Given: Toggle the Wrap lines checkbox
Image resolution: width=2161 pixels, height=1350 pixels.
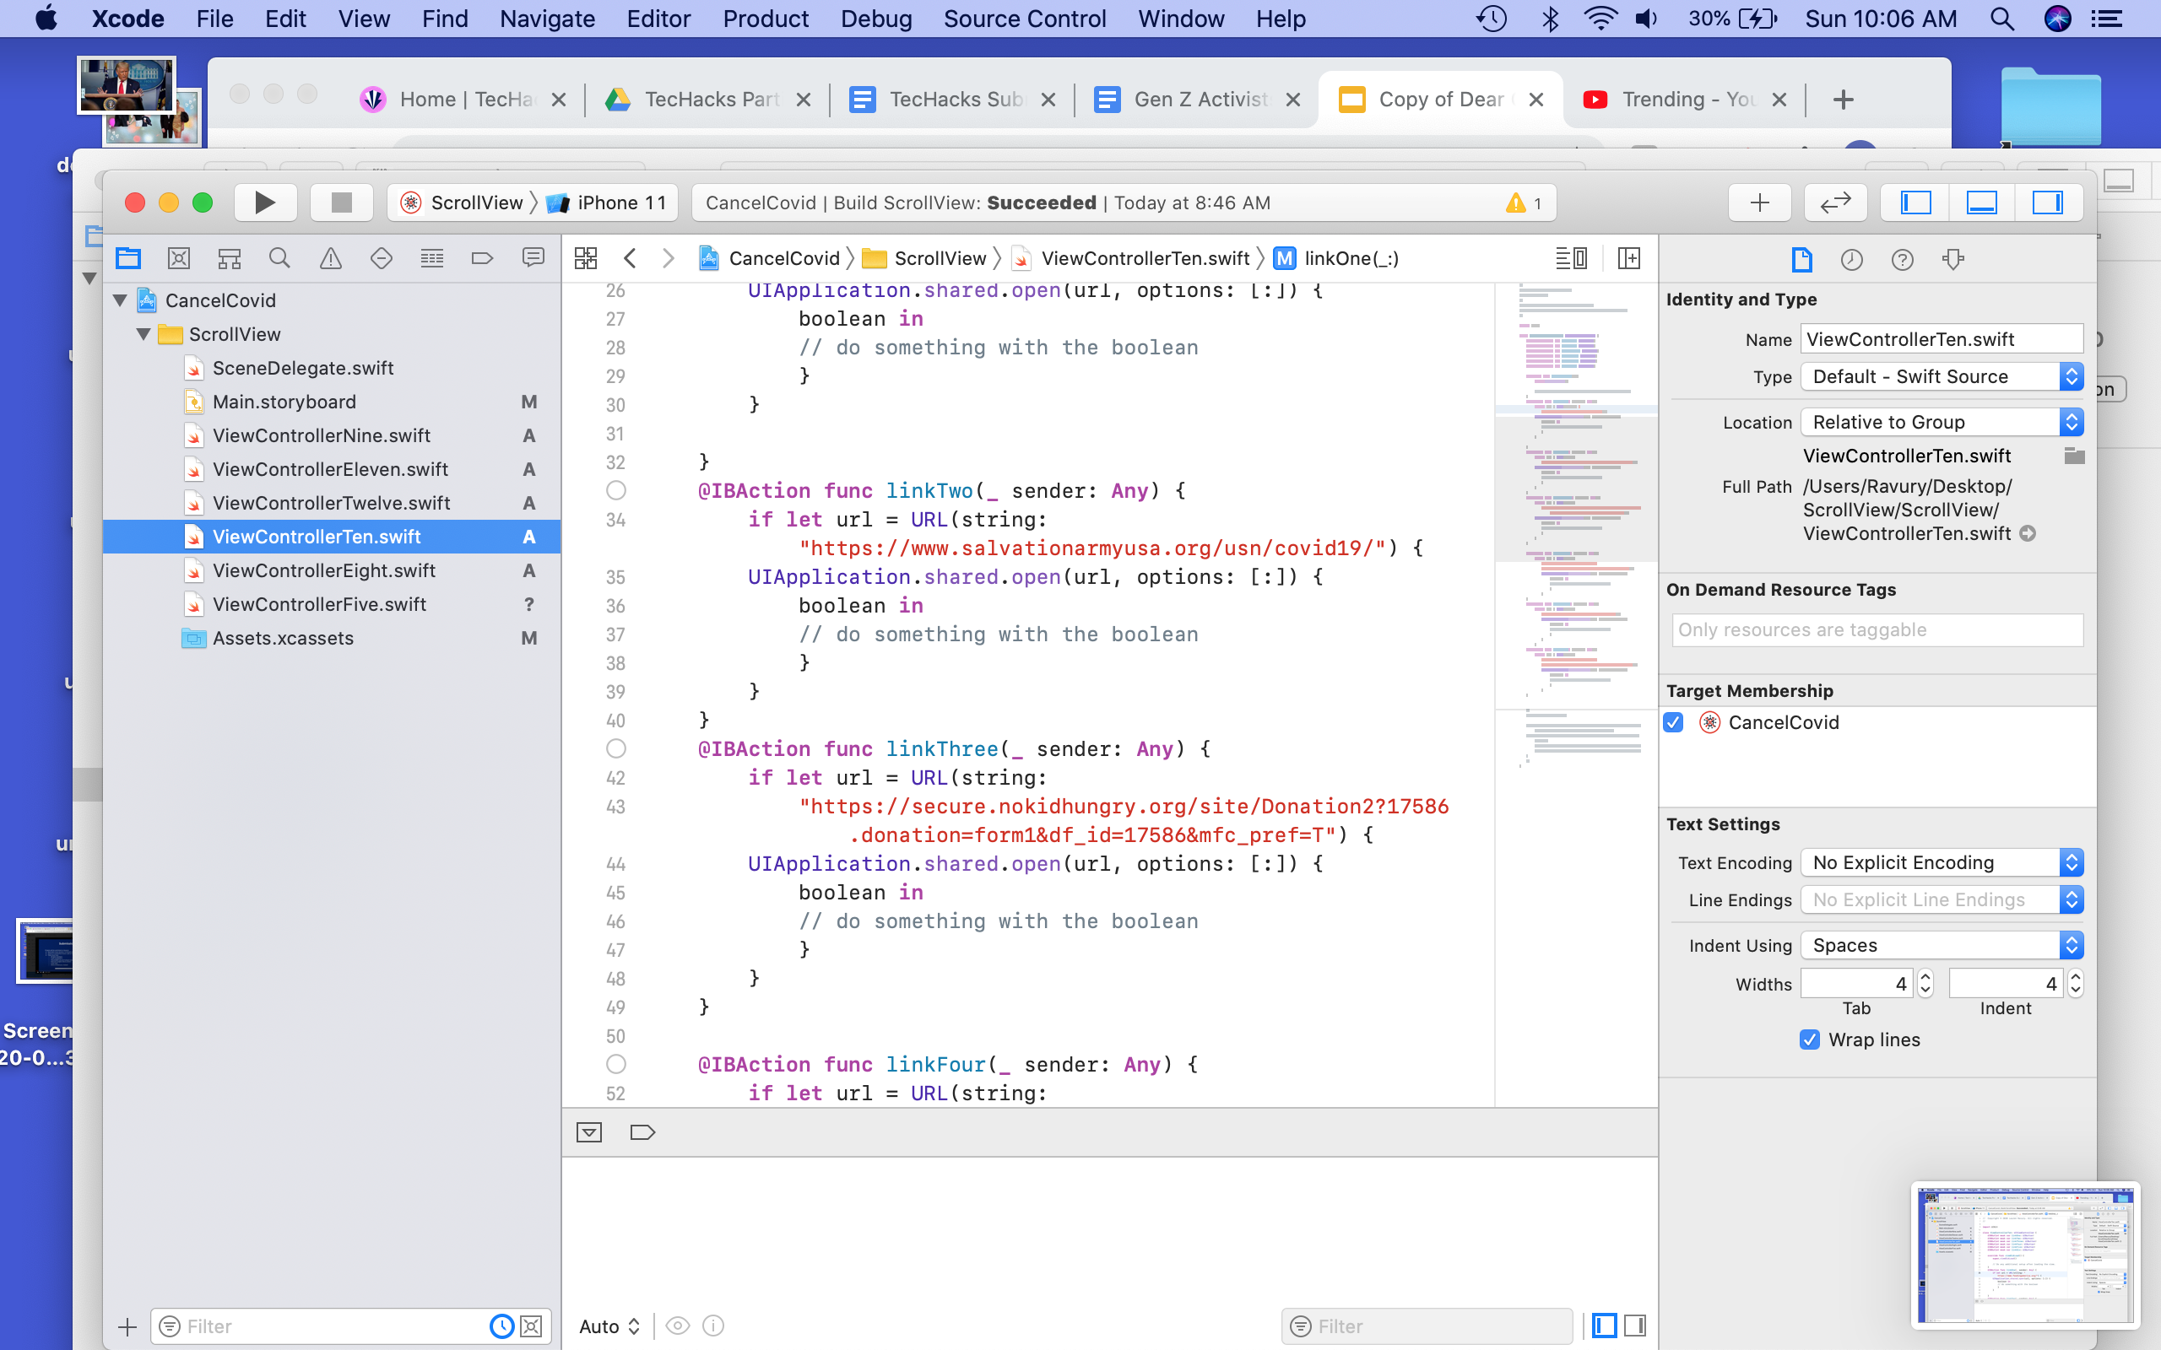Looking at the screenshot, I should point(1810,1039).
